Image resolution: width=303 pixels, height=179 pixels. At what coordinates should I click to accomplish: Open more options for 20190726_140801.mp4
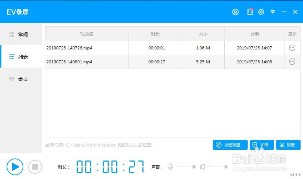click(x=292, y=62)
